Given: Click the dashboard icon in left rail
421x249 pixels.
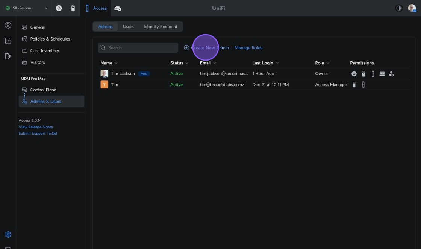Looking at the screenshot, I should click(x=8, y=25).
